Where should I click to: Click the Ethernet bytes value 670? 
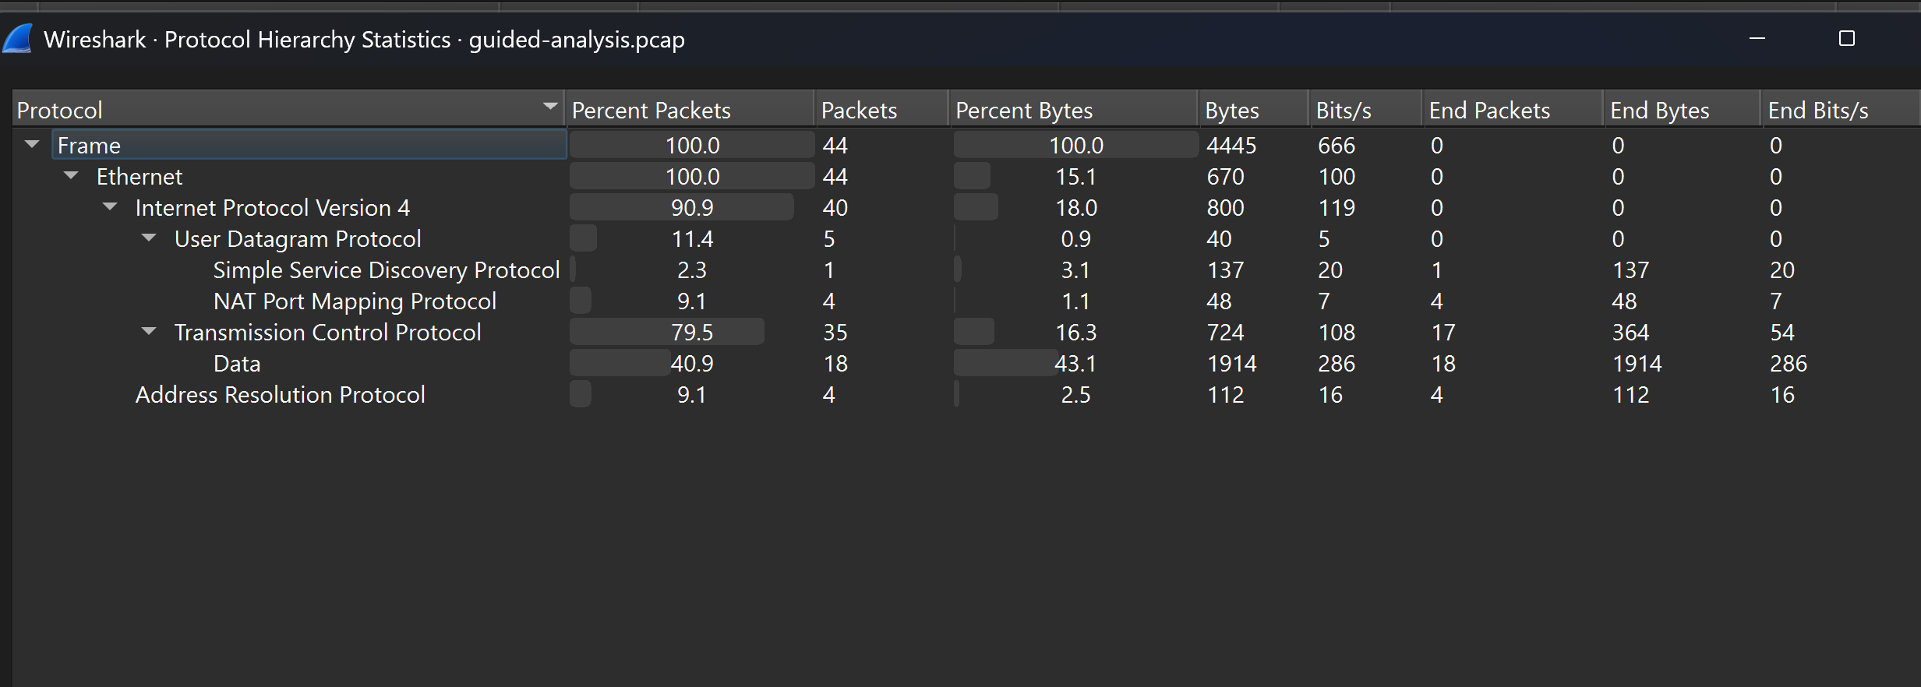tap(1225, 177)
